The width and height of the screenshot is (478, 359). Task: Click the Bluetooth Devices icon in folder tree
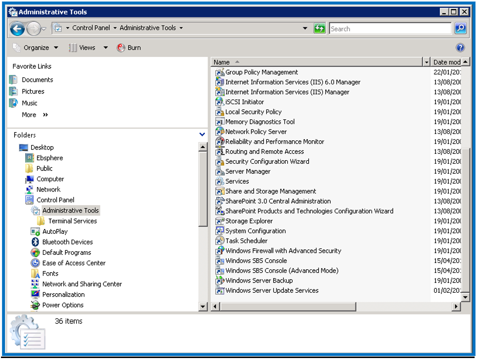pyautogui.click(x=35, y=242)
